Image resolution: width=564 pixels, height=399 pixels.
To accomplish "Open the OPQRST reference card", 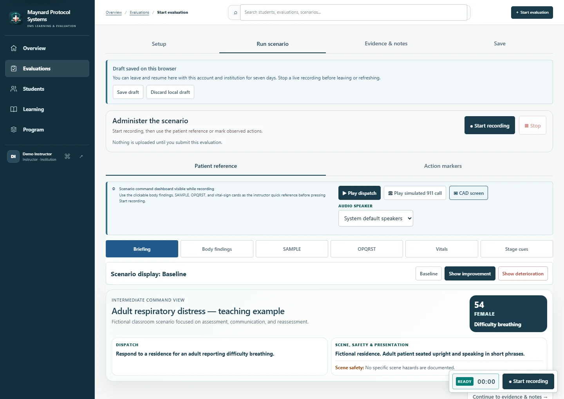I will 367,249.
